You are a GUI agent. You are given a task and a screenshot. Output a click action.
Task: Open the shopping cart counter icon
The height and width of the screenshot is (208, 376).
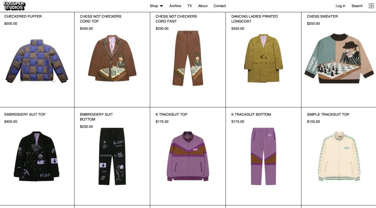click(x=371, y=6)
